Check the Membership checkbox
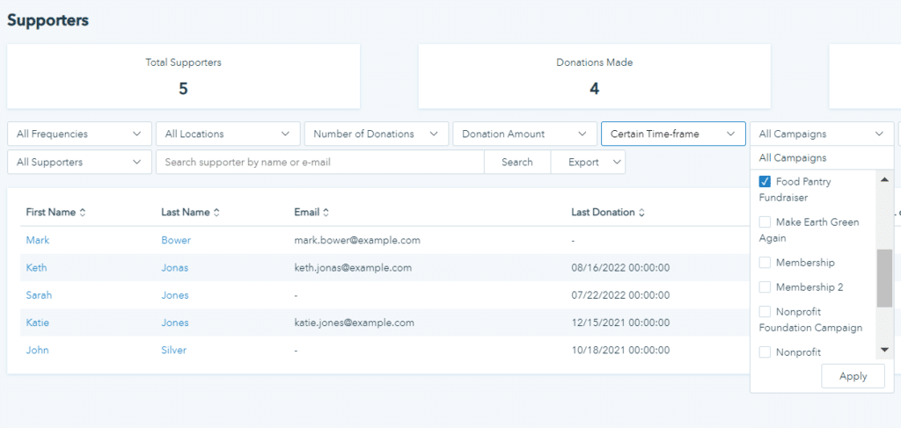 coord(765,263)
